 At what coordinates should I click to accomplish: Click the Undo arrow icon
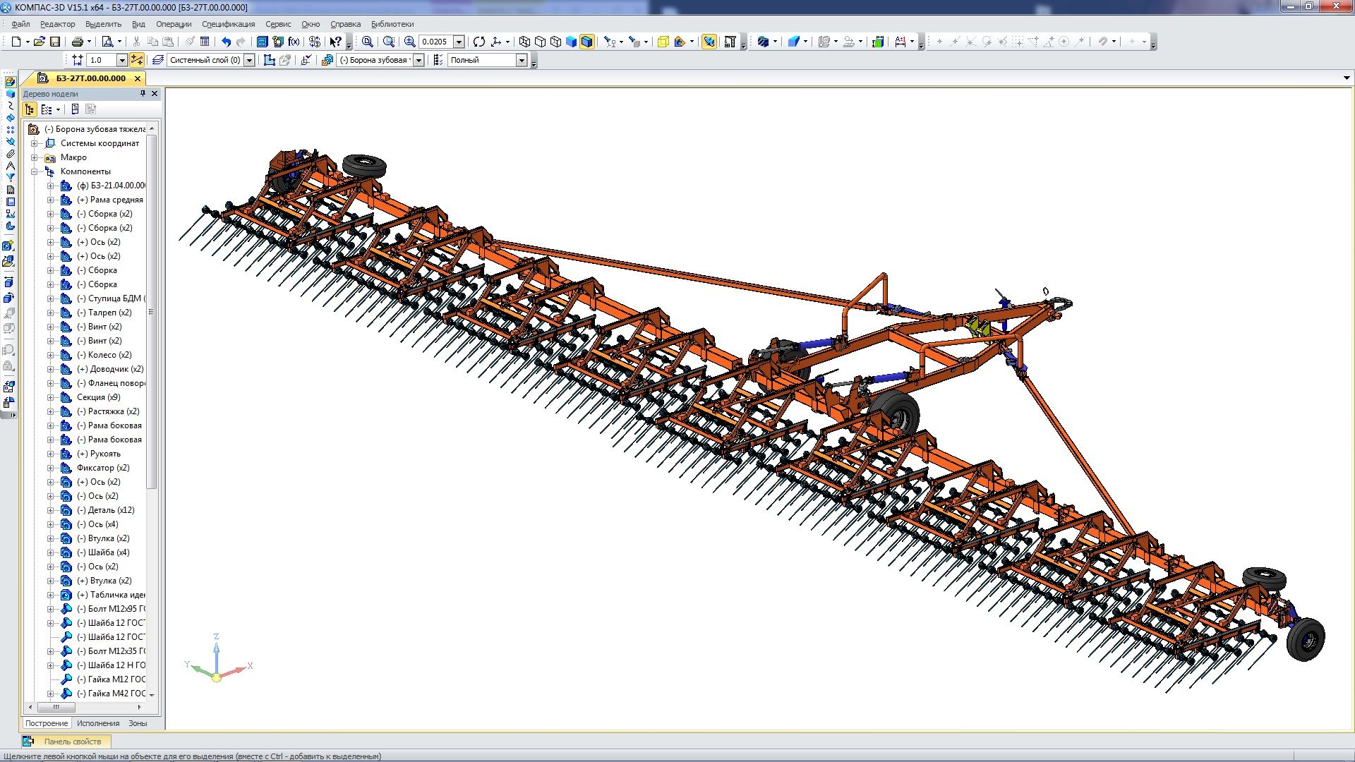(226, 42)
